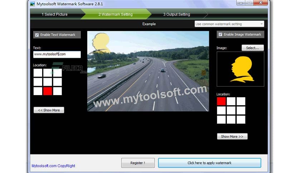299x173 pixels.
Task: Minimize the Mytoolsoft Watermark window
Action: [241, 3]
